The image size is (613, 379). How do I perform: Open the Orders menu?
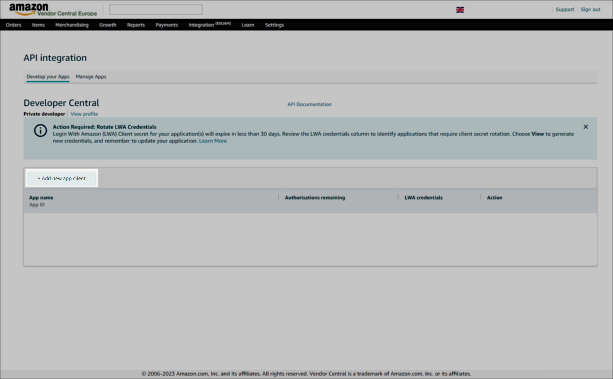(x=14, y=25)
